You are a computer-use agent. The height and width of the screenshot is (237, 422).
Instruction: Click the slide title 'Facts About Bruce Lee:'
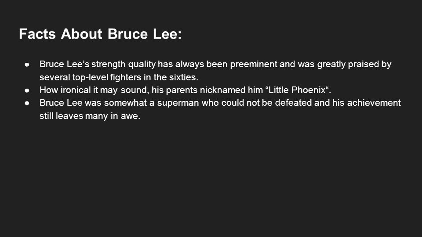pos(100,34)
